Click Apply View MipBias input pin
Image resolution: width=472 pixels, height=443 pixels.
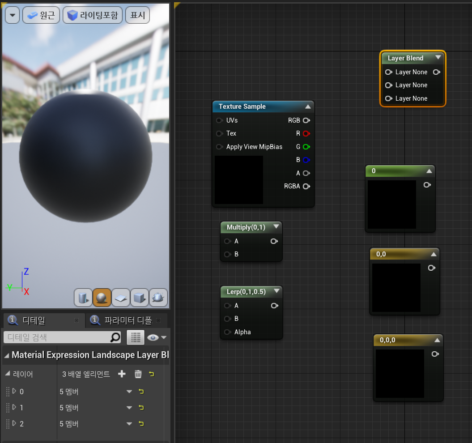coord(219,147)
